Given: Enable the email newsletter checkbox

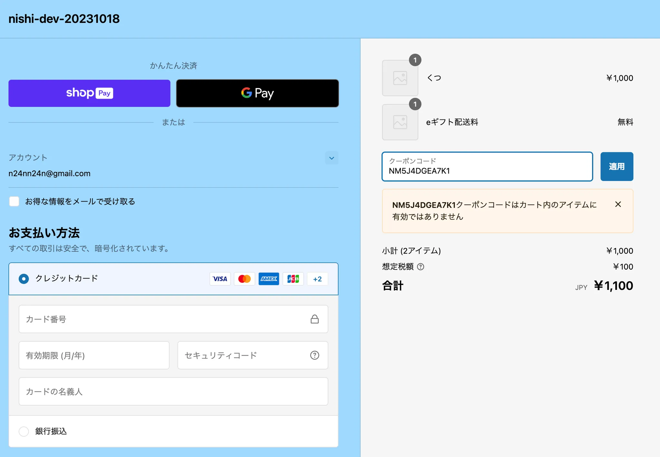Looking at the screenshot, I should click(14, 201).
